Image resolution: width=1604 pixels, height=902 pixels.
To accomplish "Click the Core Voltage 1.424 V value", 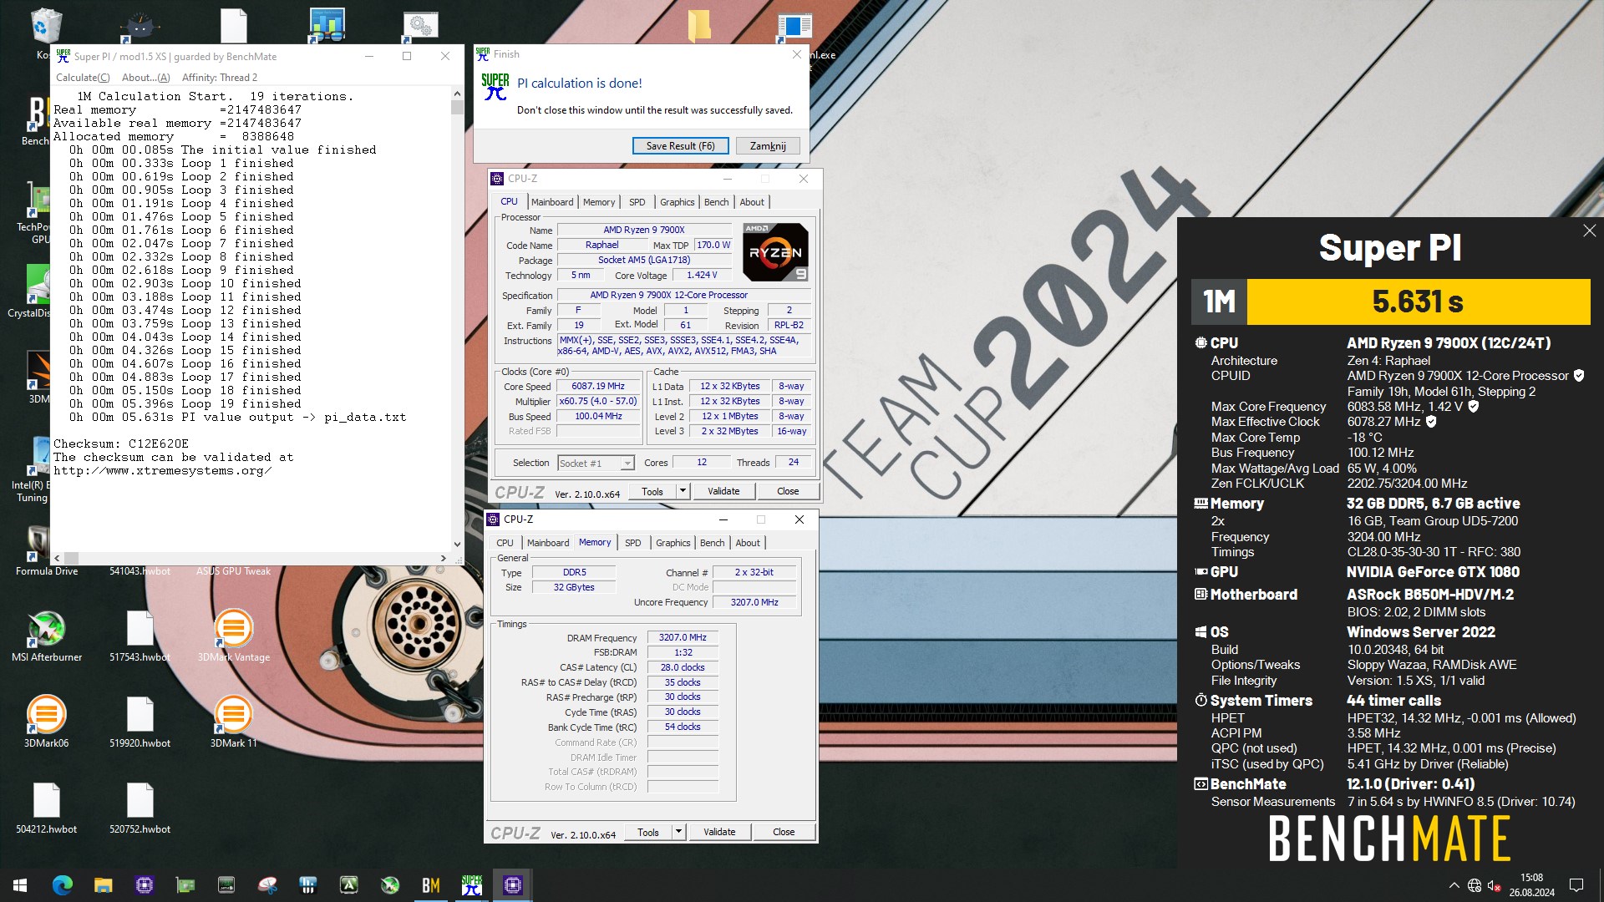I will point(702,276).
